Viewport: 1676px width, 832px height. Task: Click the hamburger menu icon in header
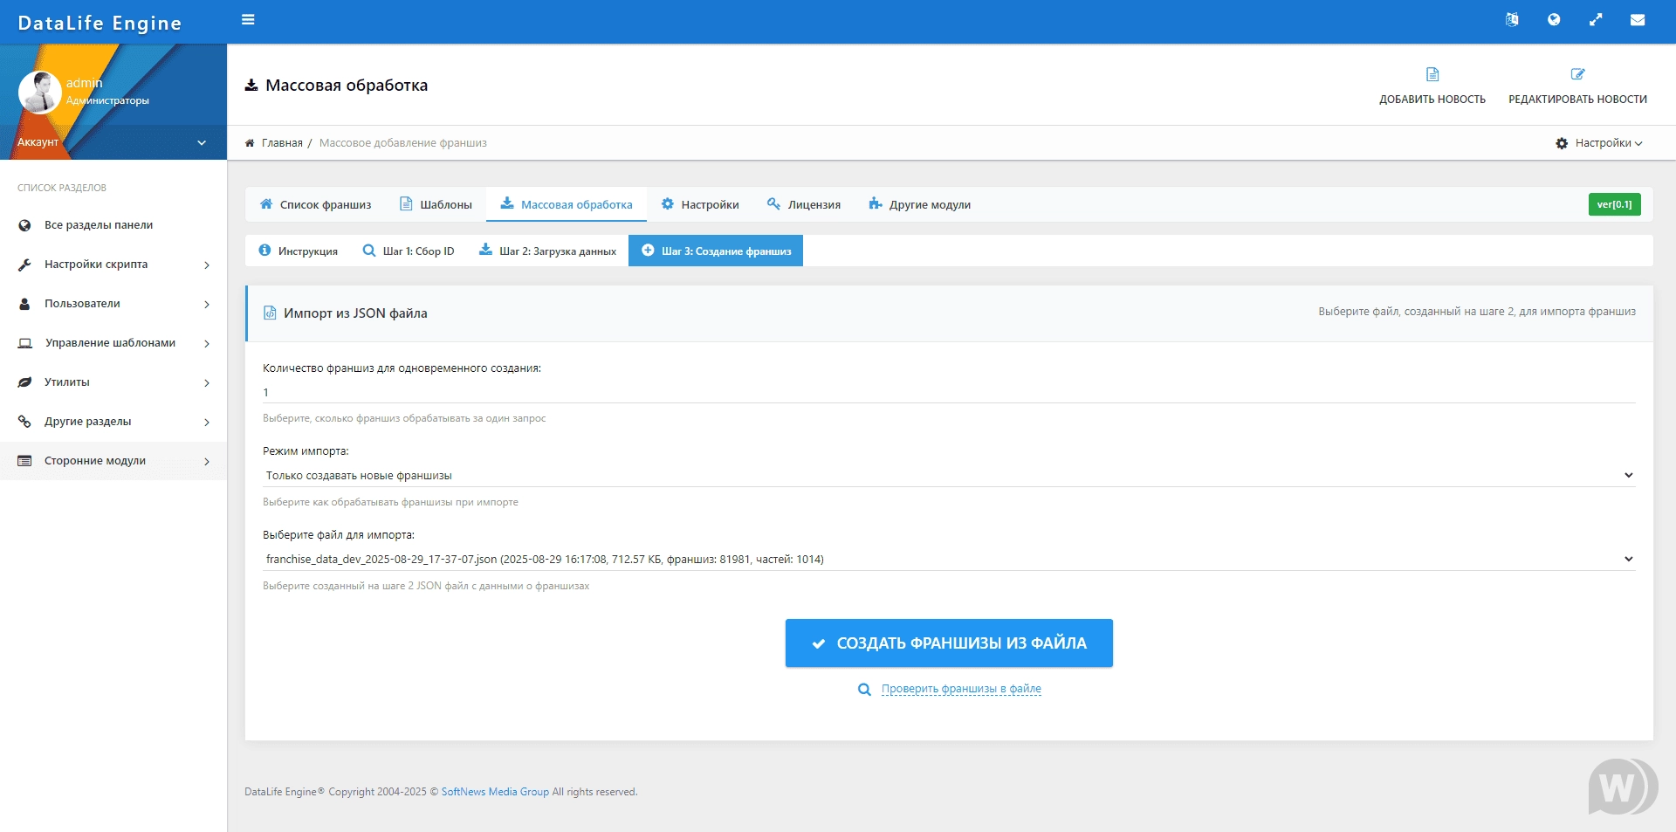[248, 20]
